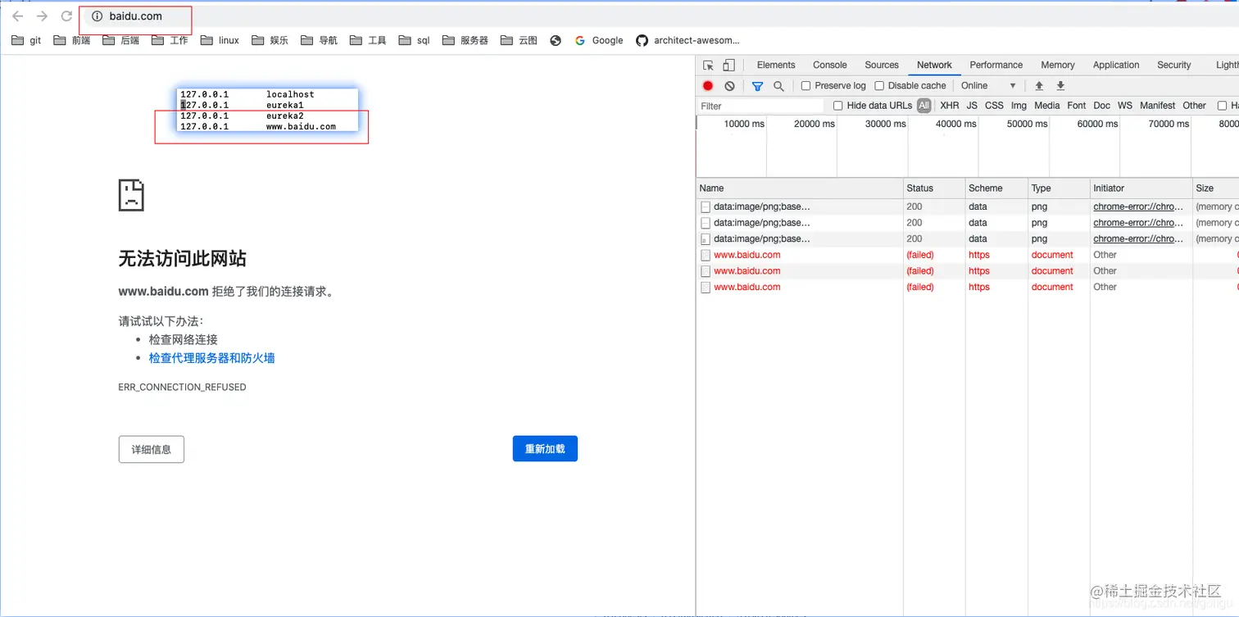Enable Preserve log checkbox
1239x617 pixels.
pos(806,85)
